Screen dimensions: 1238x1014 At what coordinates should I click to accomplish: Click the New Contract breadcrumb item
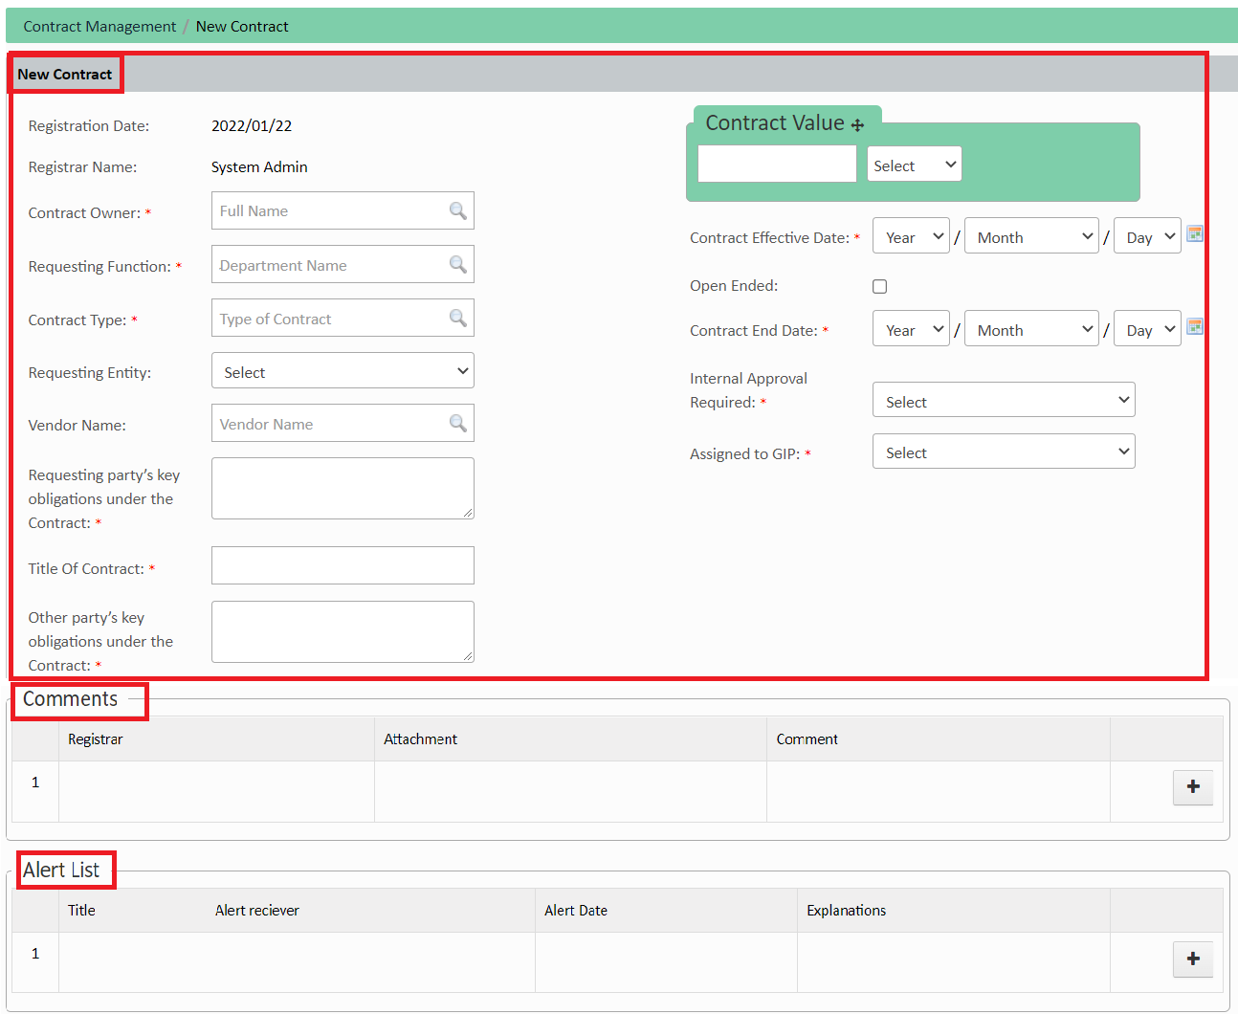point(242,26)
